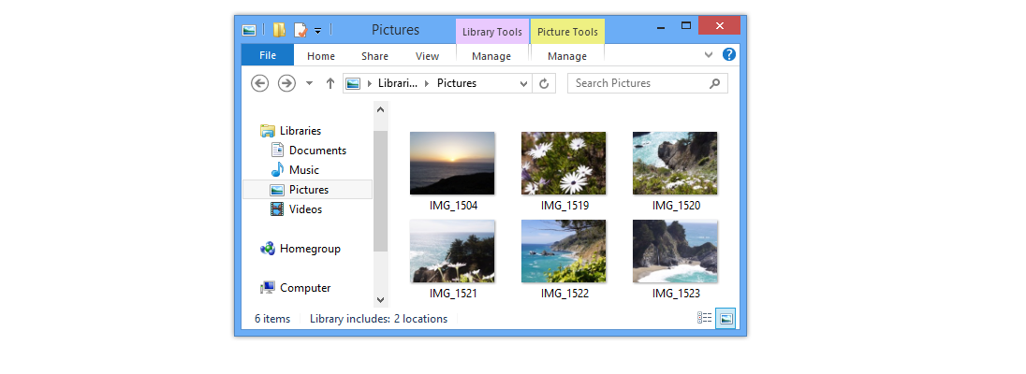Viewport: 1026px width, 374px height.
Task: Go up one folder level
Action: click(330, 83)
